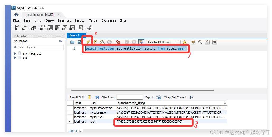Open the Edit menu
This screenshot has width=272, height=137.
(x=27, y=21)
